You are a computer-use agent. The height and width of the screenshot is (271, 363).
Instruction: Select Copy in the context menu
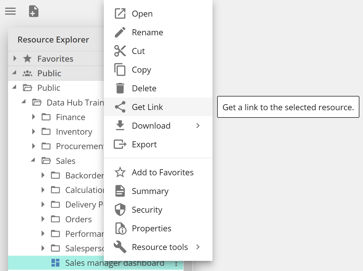[x=158, y=70]
